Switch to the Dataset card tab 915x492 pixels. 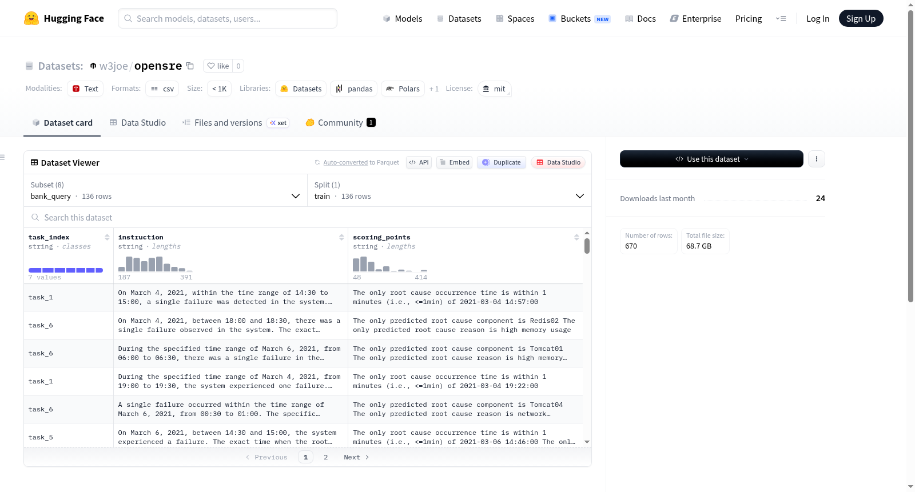tap(62, 123)
